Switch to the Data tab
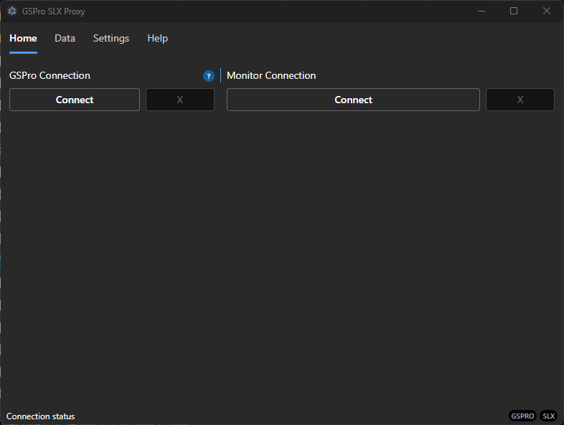The image size is (564, 425). (65, 39)
